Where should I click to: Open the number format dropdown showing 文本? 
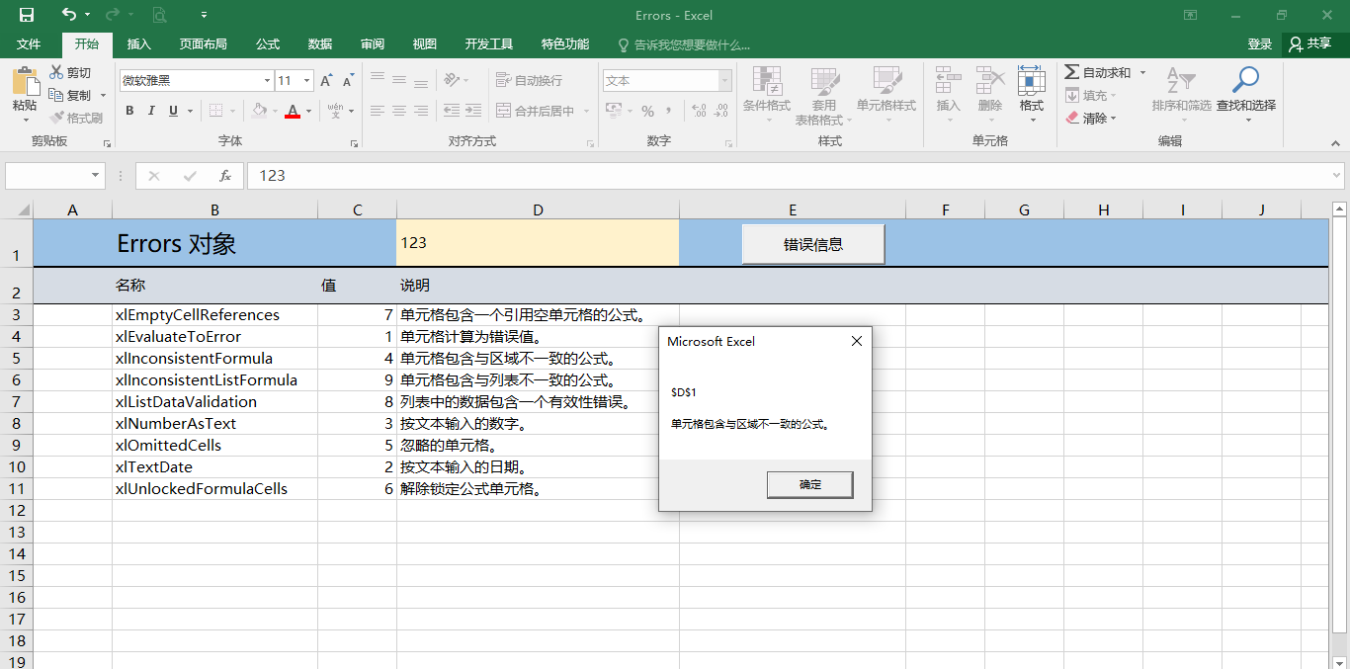coord(725,81)
